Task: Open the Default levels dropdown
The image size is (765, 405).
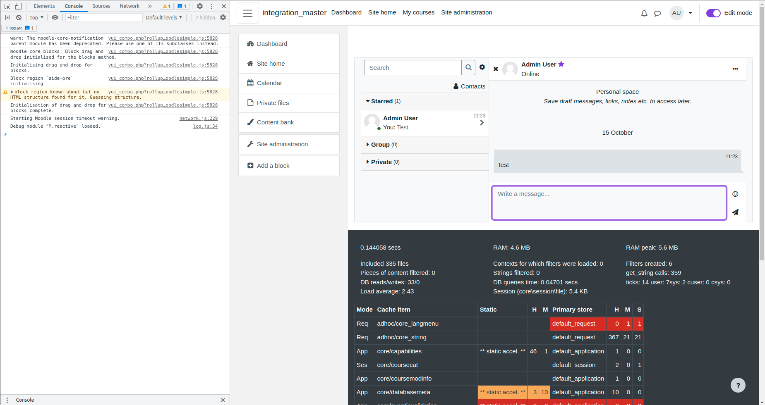Action: tap(164, 17)
